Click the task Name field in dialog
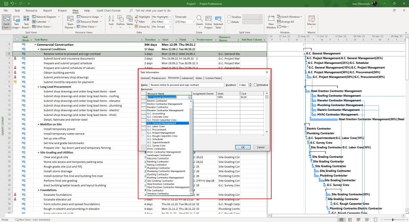This screenshot has width=409, height=222. point(186,85)
